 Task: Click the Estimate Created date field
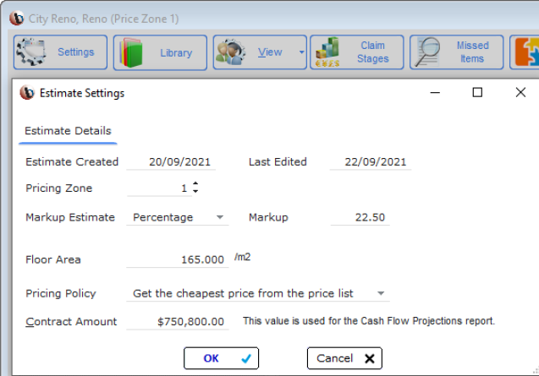171,161
